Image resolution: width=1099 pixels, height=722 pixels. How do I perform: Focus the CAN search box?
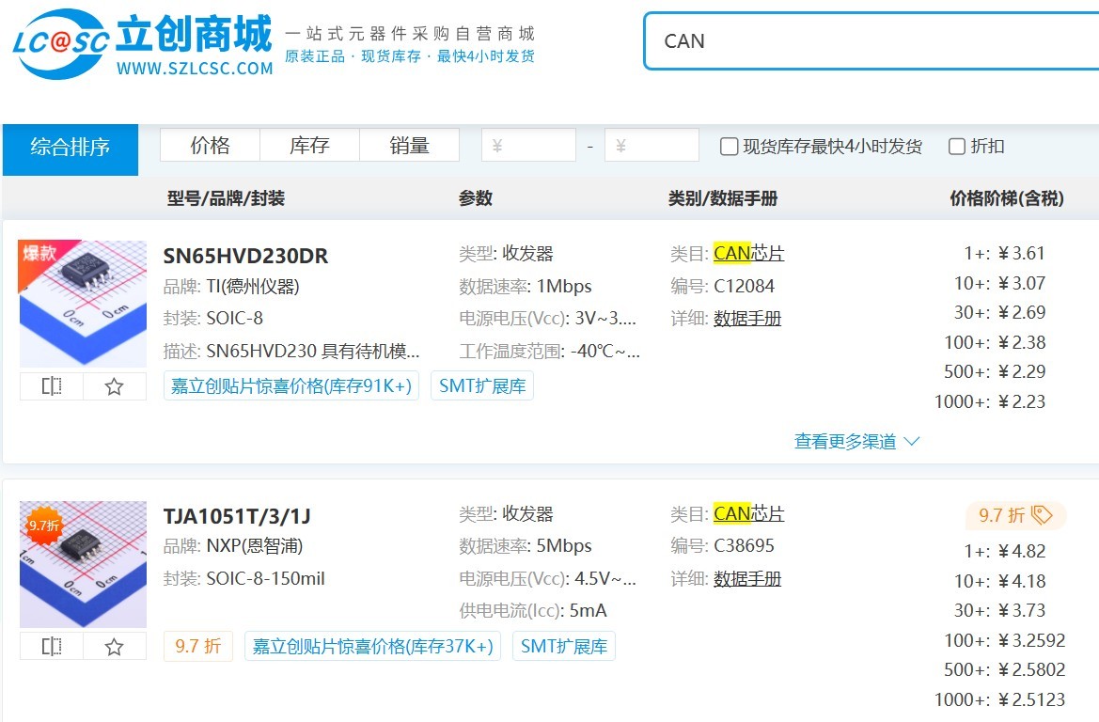coord(871,41)
